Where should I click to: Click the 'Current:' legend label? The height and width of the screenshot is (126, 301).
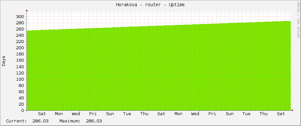tap(17, 121)
